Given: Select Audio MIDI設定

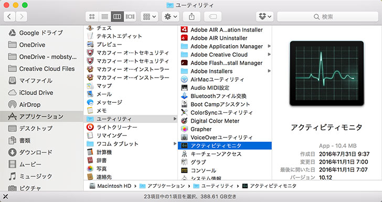Looking at the screenshot, I should (225, 88).
